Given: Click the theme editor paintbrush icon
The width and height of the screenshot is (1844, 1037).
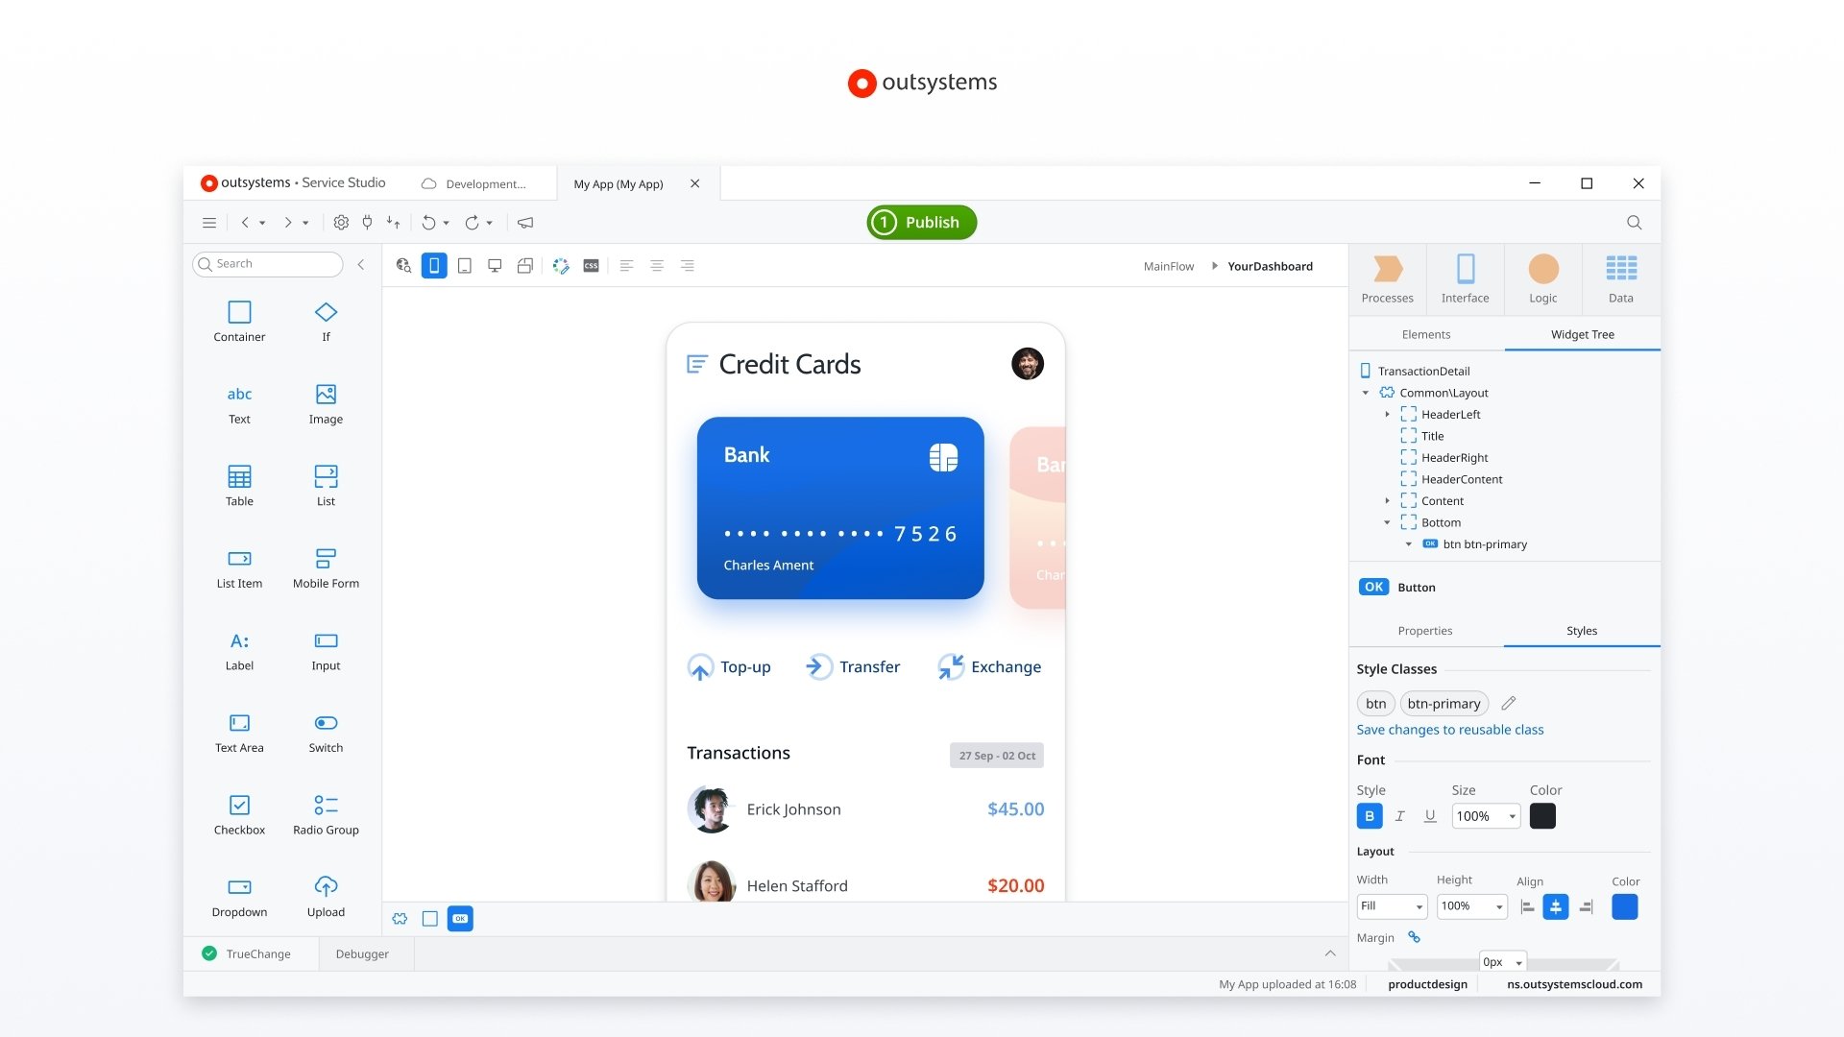Looking at the screenshot, I should point(561,266).
